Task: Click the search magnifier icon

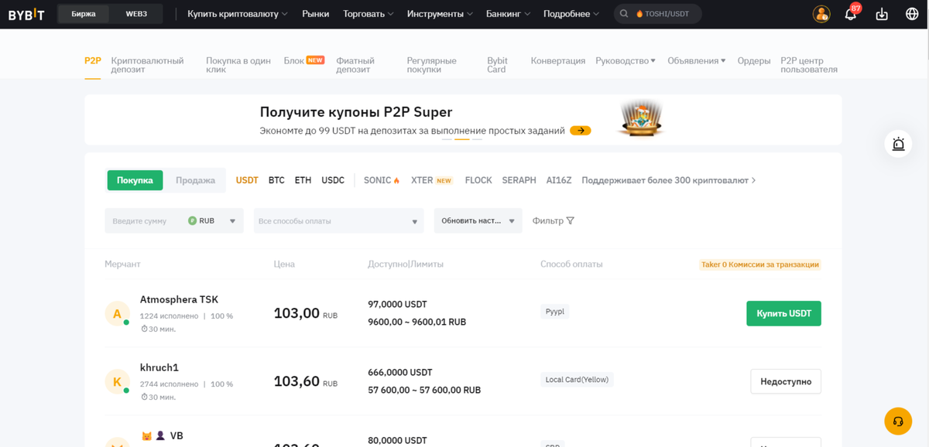Action: click(624, 14)
